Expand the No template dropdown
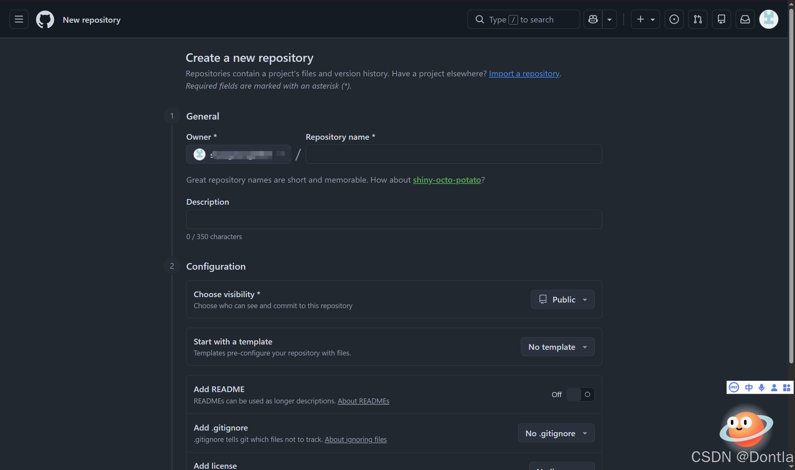Image resolution: width=795 pixels, height=470 pixels. click(x=557, y=347)
